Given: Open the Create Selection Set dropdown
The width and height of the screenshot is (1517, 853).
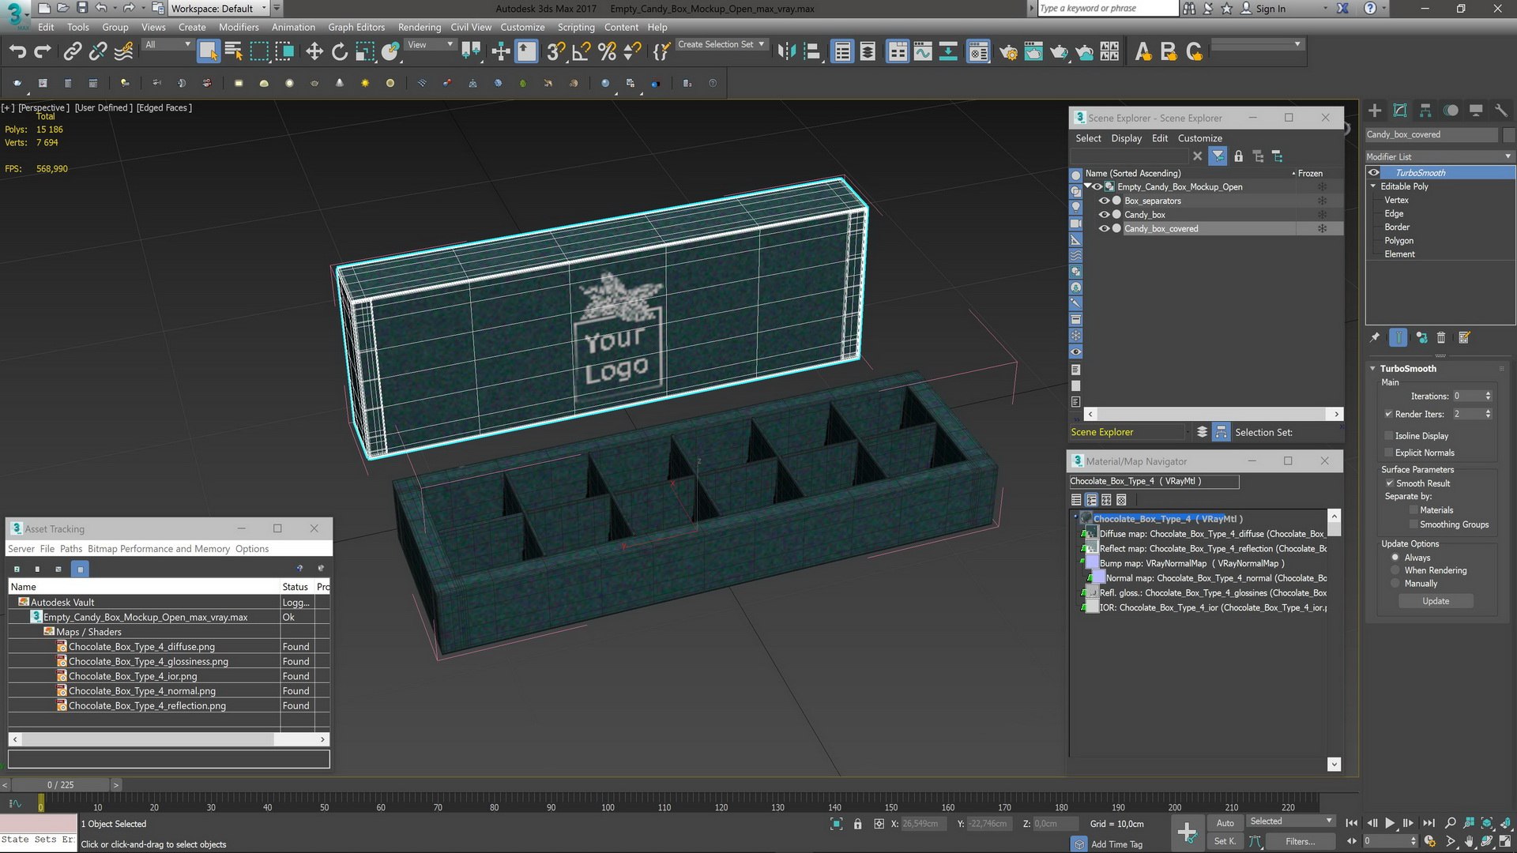Looking at the screenshot, I should [x=721, y=45].
